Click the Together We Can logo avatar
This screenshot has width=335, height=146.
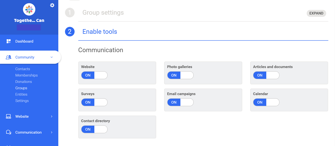pos(29,10)
